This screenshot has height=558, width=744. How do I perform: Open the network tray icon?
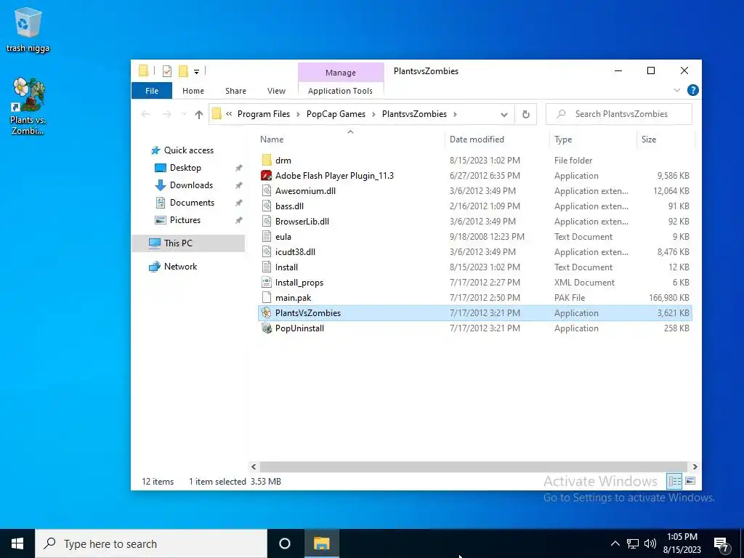(633, 543)
